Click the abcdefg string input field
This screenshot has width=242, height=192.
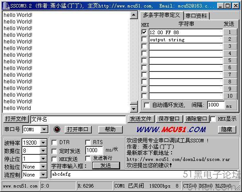[x=117, y=175]
